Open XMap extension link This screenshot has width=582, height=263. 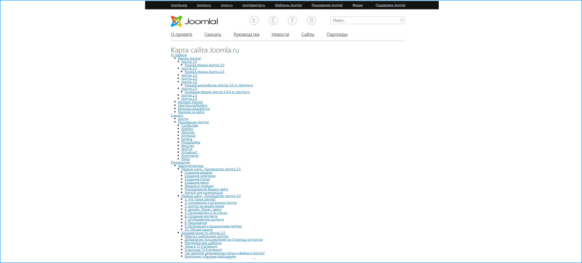pos(186,159)
